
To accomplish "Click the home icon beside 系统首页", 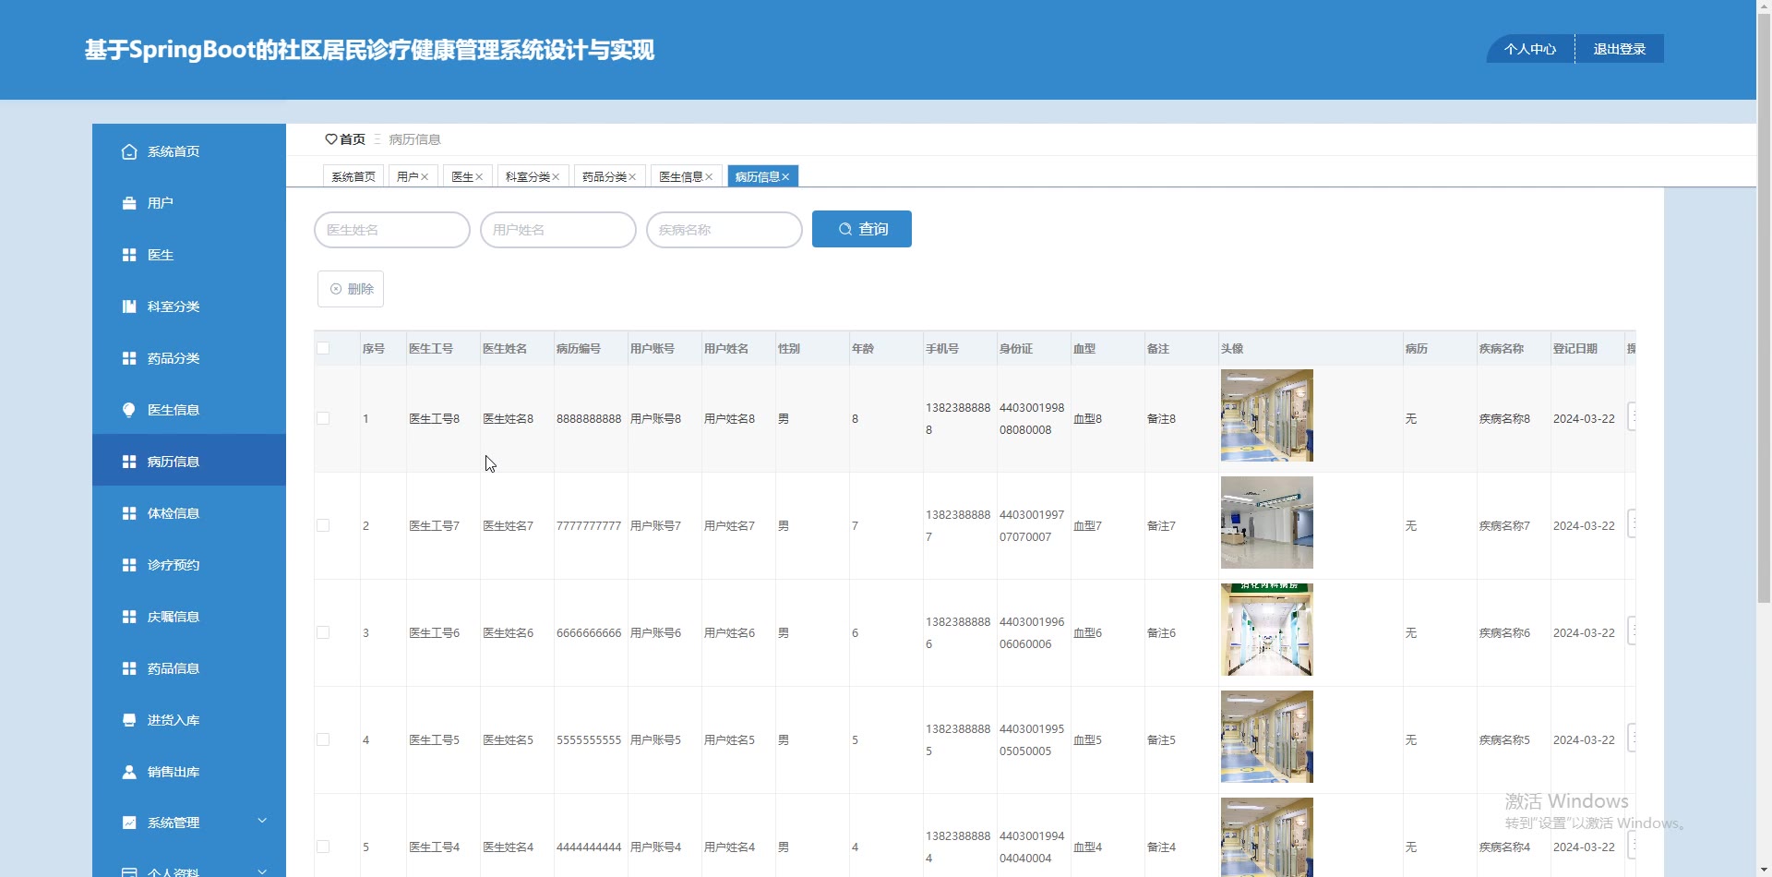I will (x=129, y=151).
